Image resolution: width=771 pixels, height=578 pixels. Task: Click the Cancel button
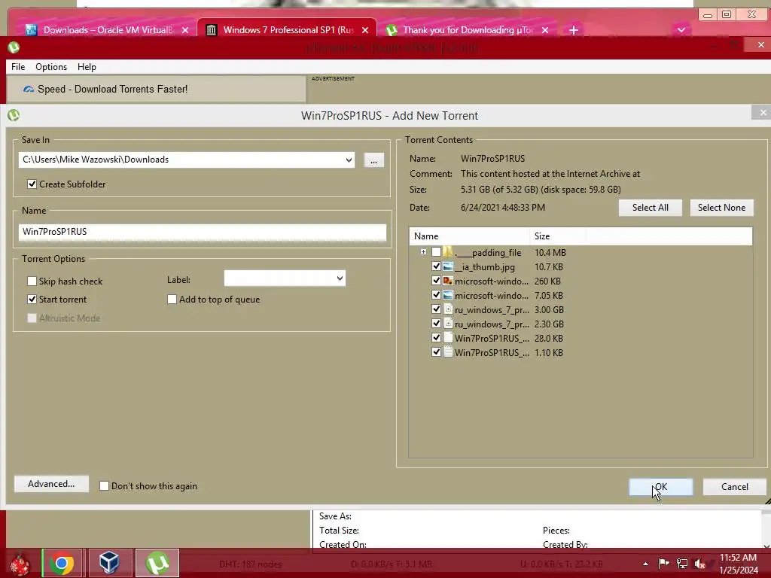pyautogui.click(x=735, y=487)
